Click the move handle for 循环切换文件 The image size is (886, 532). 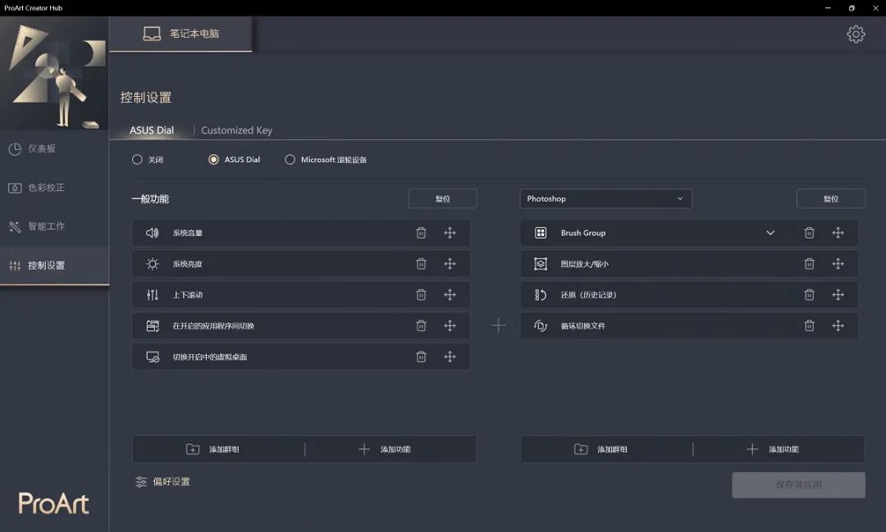click(x=838, y=326)
